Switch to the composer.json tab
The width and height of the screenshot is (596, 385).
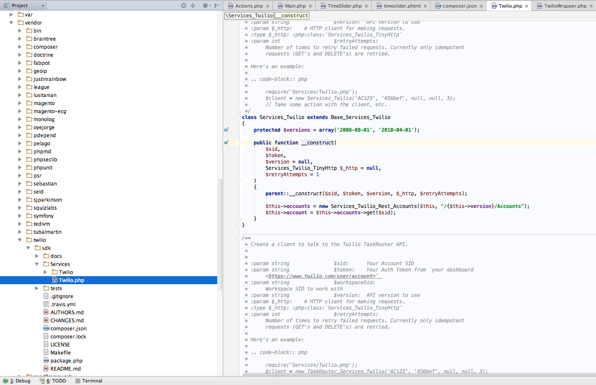click(x=459, y=6)
